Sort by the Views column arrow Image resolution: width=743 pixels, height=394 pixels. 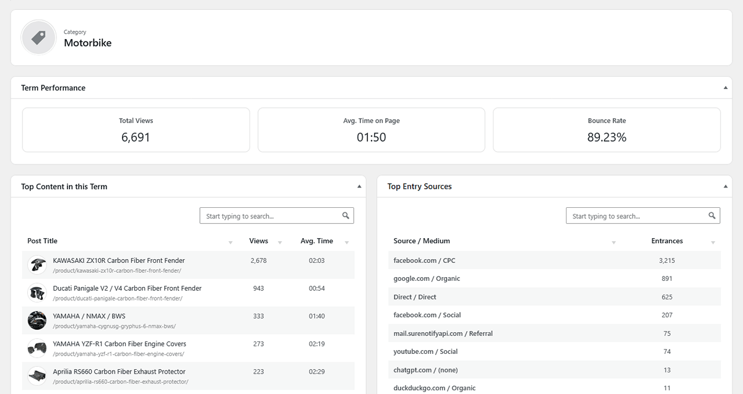tap(280, 242)
